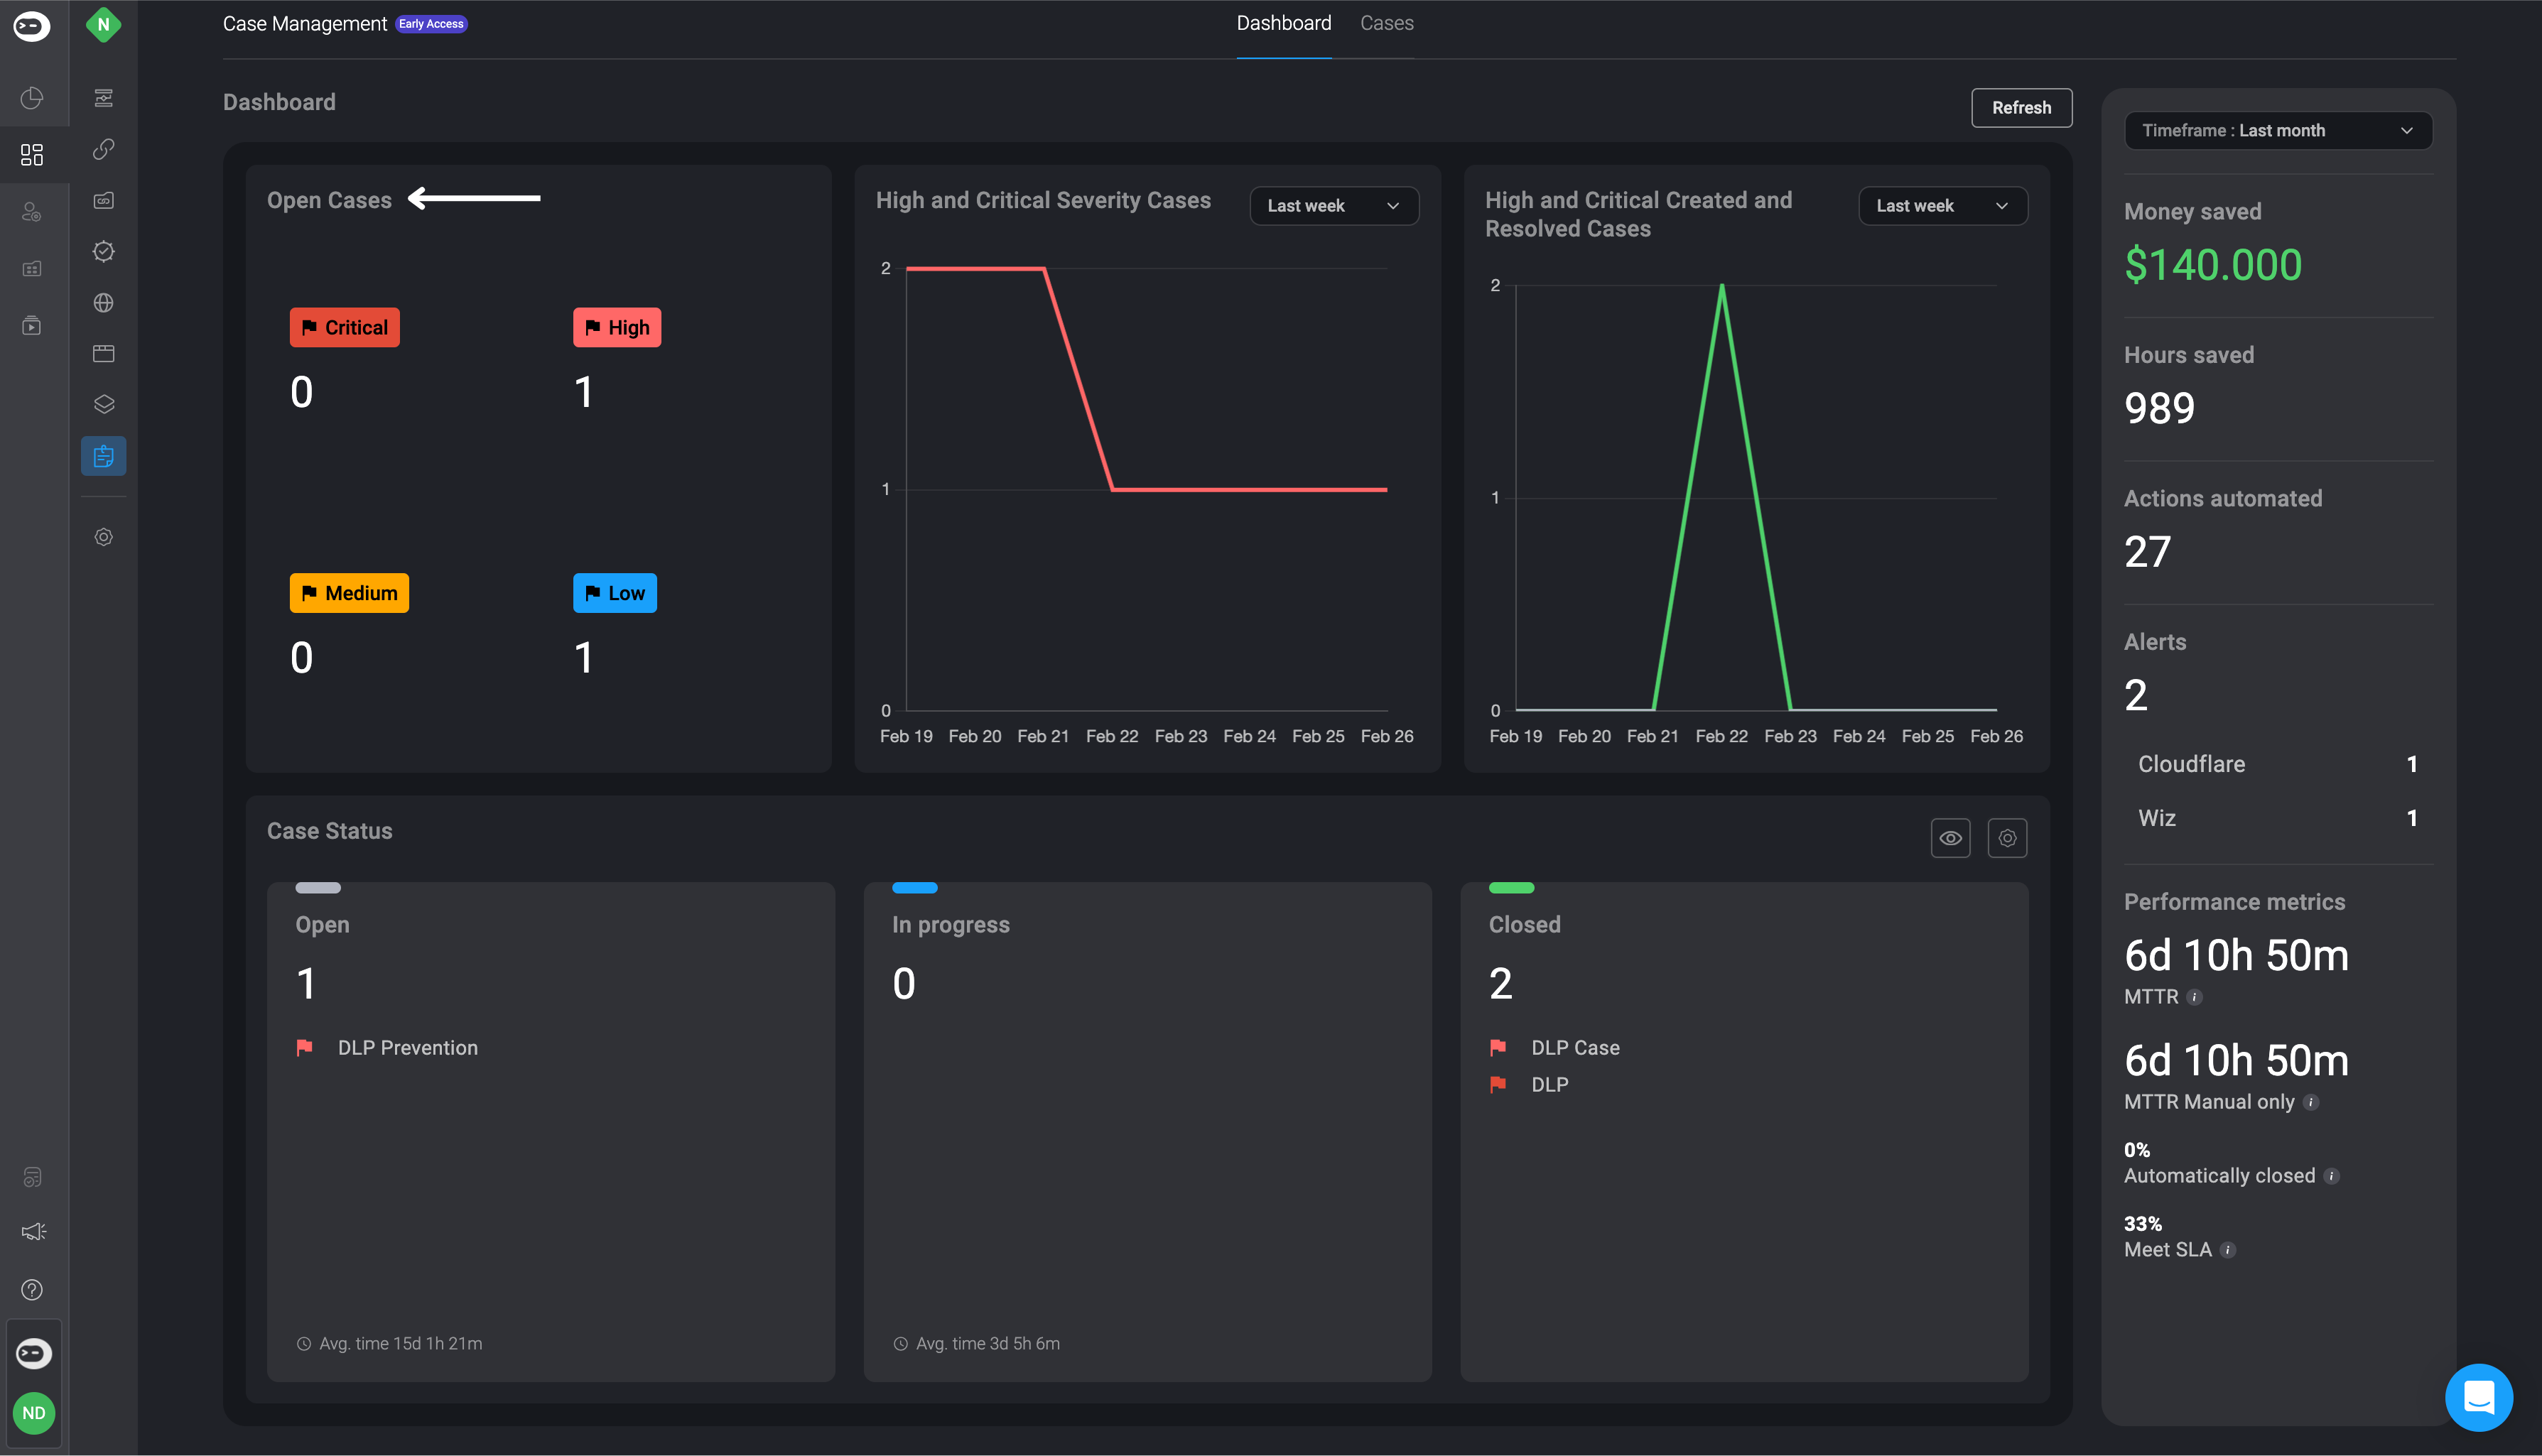Open the pie chart analytics sidebar icon

[32, 98]
